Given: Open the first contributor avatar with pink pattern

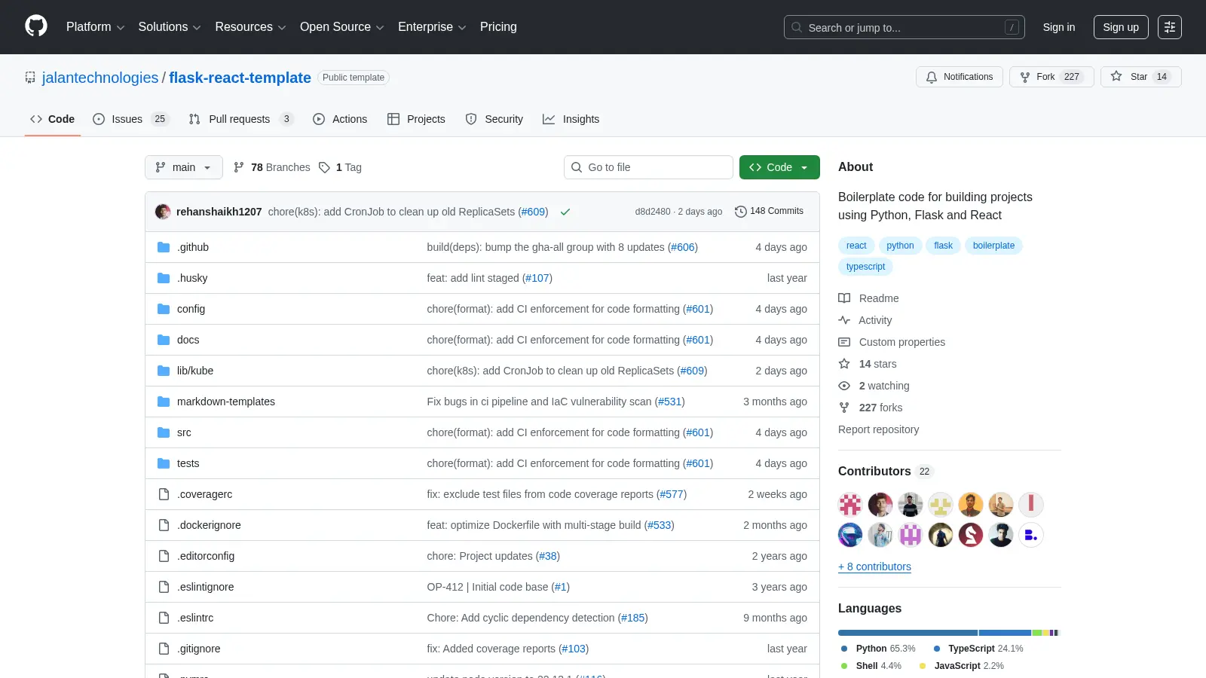Looking at the screenshot, I should point(850,504).
